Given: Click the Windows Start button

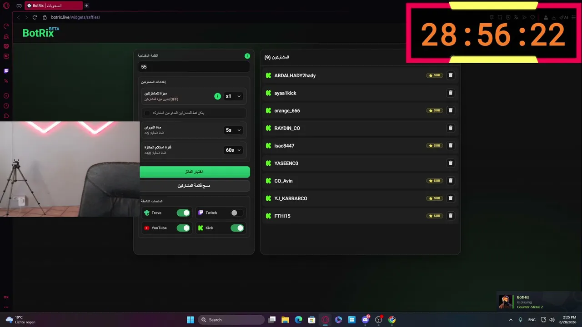Looking at the screenshot, I should [191, 320].
